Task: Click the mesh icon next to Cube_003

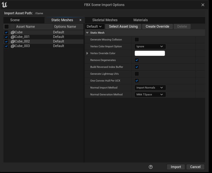Action: tap(13, 46)
